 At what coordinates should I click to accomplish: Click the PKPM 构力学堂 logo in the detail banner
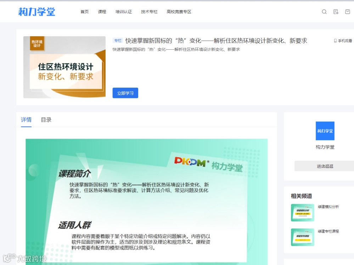tap(208, 164)
